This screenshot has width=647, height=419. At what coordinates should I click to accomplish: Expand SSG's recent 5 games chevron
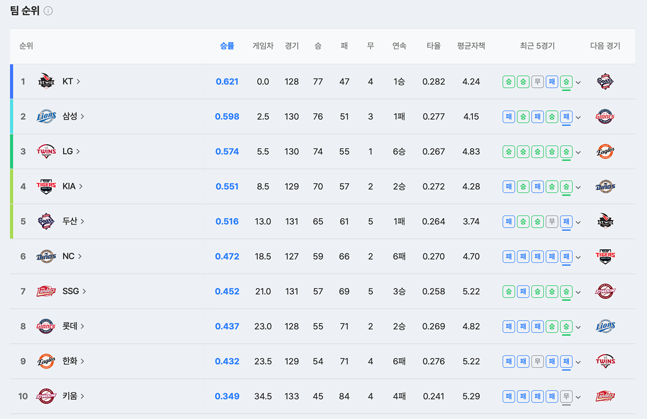(578, 292)
